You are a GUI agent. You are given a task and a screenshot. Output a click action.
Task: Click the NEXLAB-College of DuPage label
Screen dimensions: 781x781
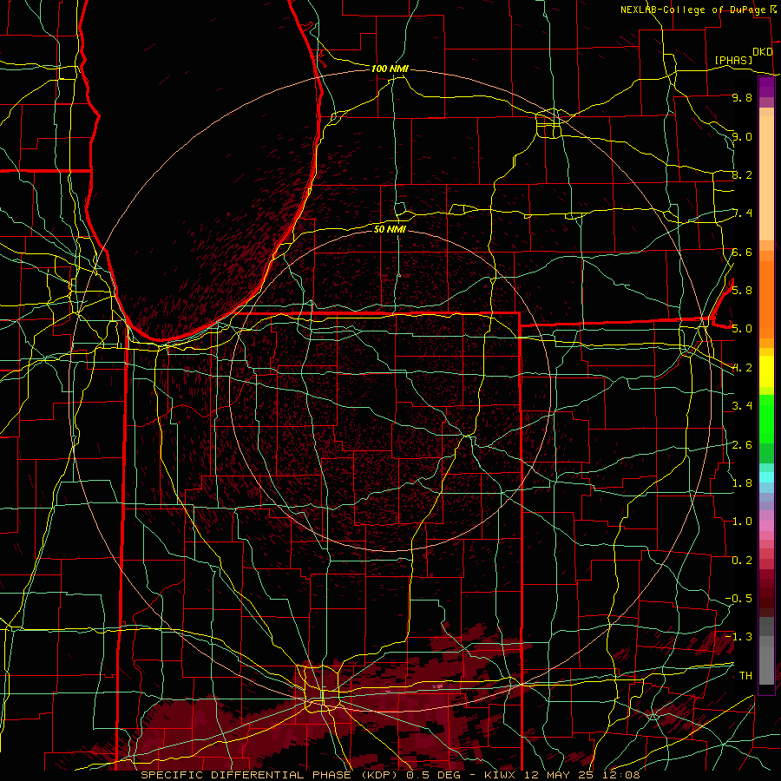tap(694, 10)
